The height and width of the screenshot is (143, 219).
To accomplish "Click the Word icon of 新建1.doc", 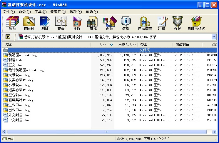I will (x=6, y=60).
